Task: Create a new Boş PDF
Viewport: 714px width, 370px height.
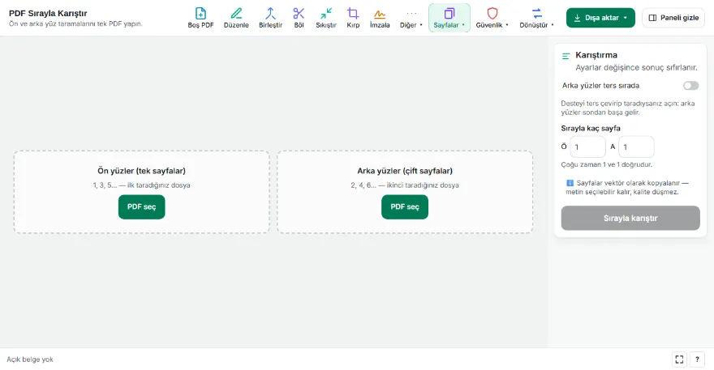Action: tap(200, 18)
